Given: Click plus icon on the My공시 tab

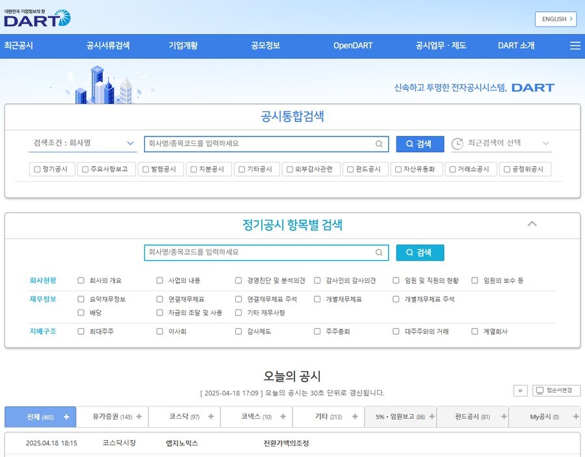Looking at the screenshot, I should [x=576, y=417].
